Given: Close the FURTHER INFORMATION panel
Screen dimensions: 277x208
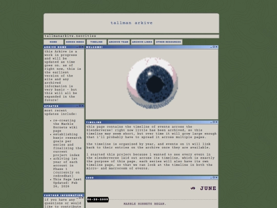Looking at the screenshot, I should tap(83, 198).
